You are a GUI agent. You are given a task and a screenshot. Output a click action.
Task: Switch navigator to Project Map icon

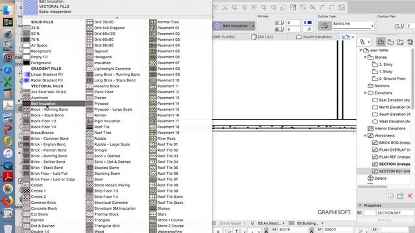click(x=381, y=41)
